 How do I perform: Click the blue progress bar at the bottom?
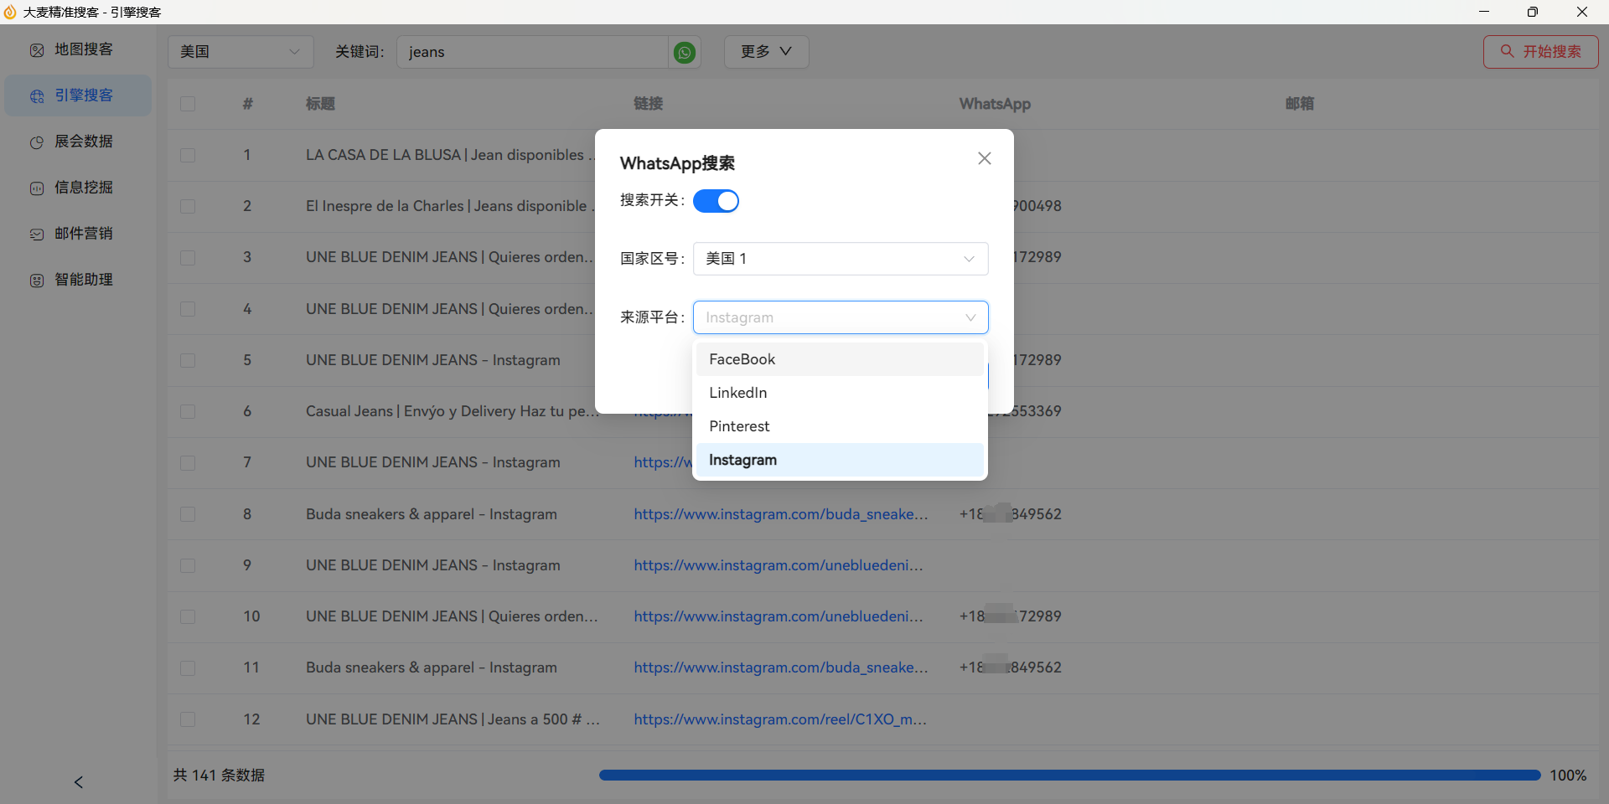point(1069,776)
